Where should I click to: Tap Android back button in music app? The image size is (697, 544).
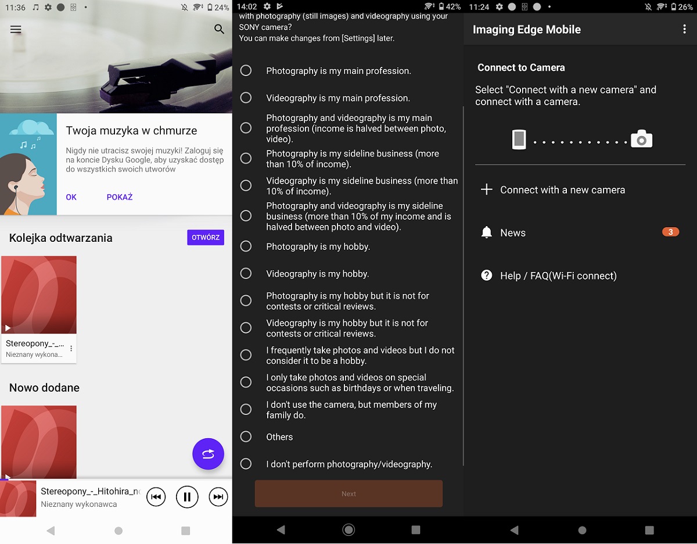coord(51,530)
